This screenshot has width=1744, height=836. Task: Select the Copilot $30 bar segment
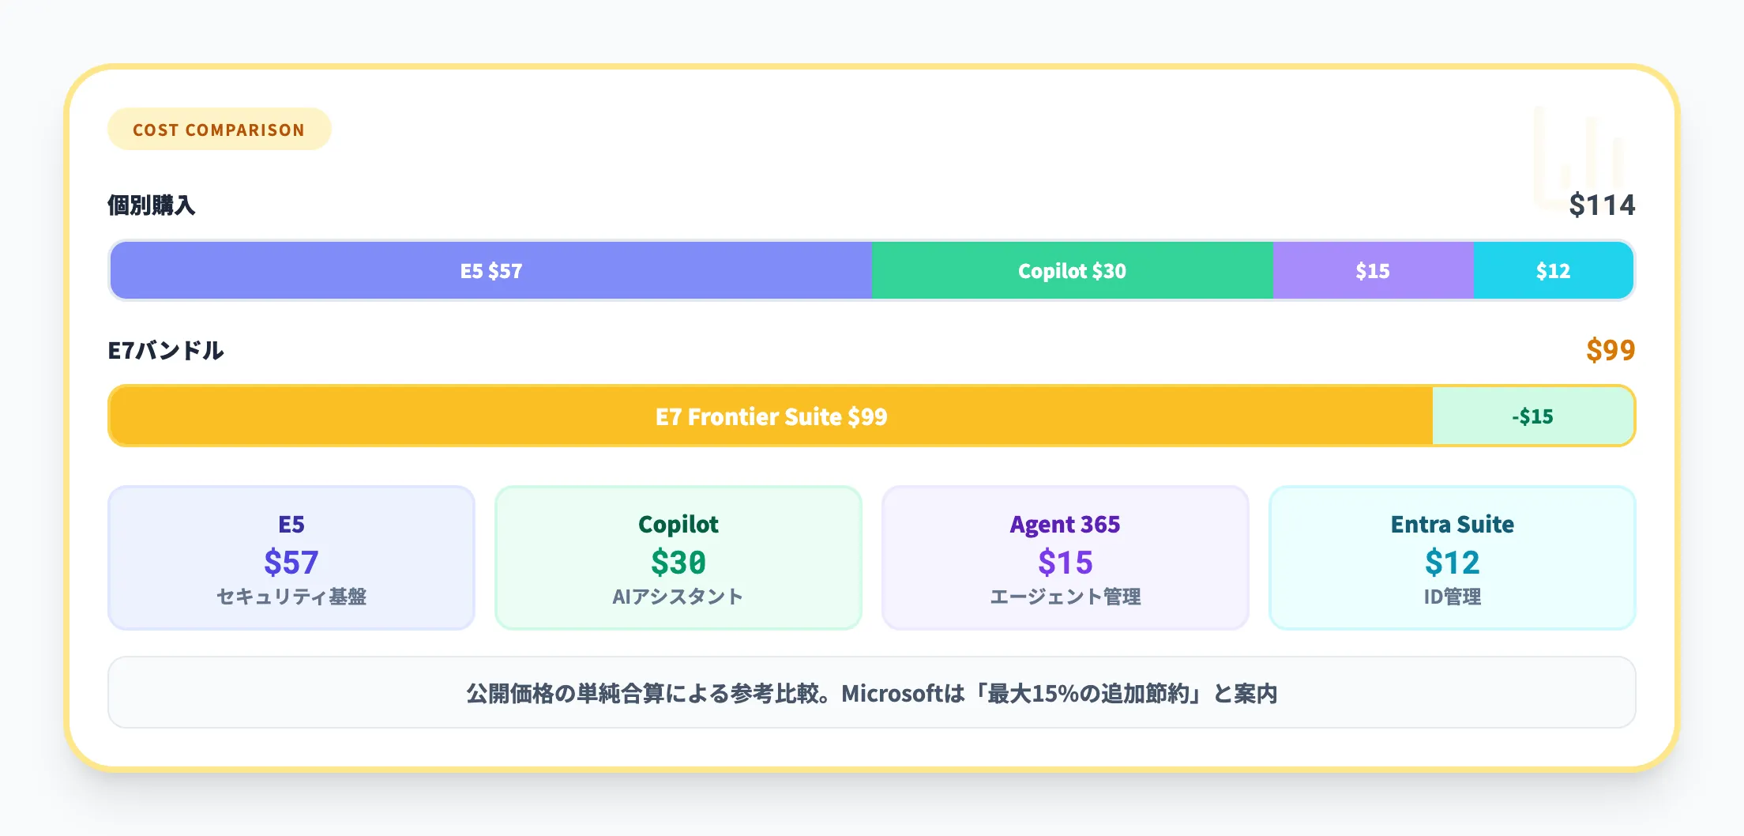coord(1072,271)
